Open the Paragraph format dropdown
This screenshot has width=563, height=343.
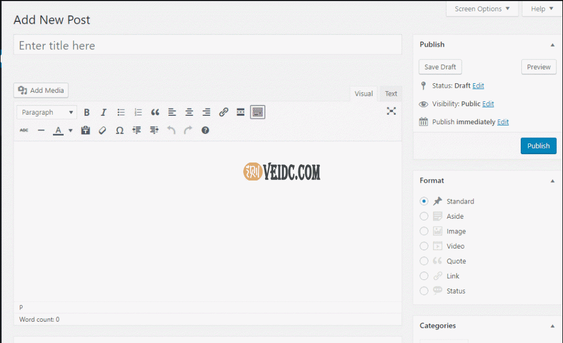47,112
